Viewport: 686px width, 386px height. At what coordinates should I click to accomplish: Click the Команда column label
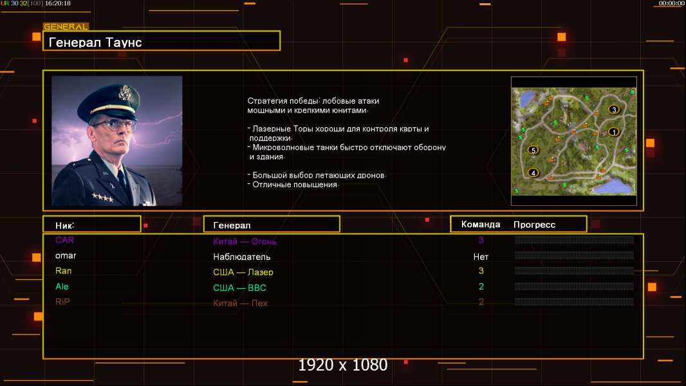[x=480, y=225]
